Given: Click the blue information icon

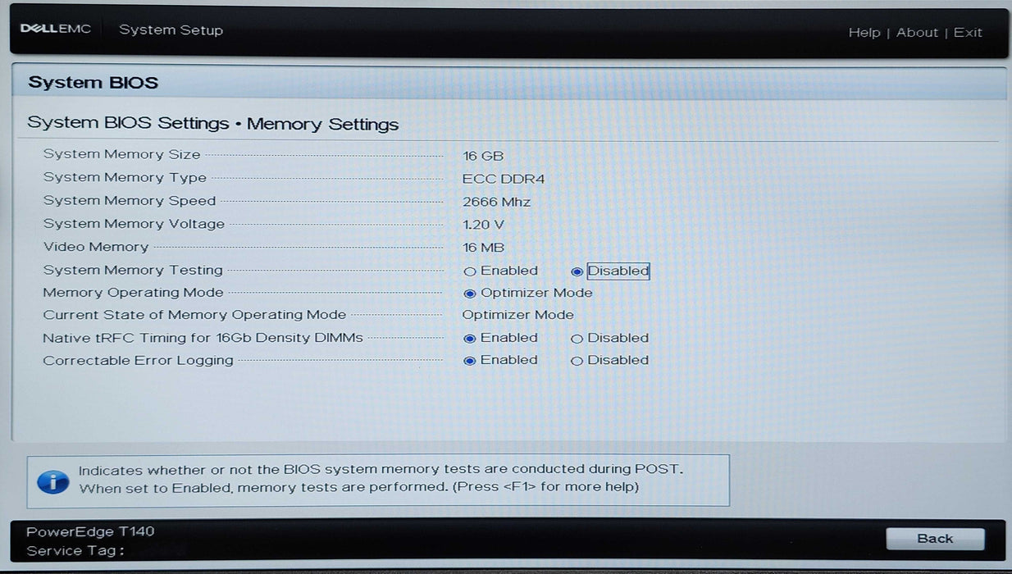Looking at the screenshot, I should coord(53,481).
